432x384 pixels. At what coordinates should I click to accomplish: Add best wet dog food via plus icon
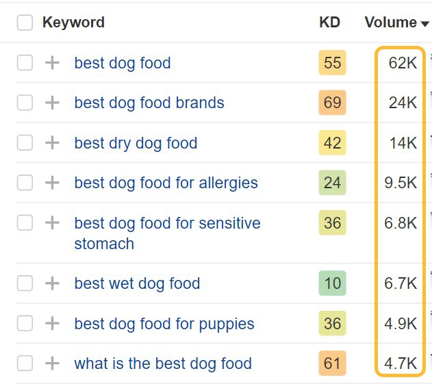(x=52, y=283)
